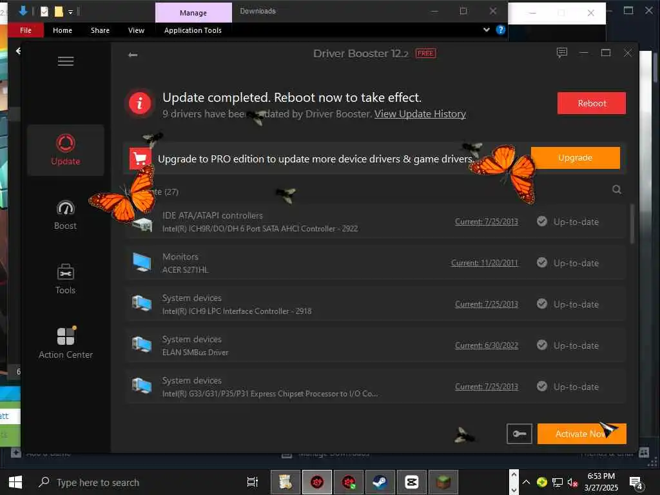Select Intel(R) ICH9 LPC Interface Controller text

(237, 311)
